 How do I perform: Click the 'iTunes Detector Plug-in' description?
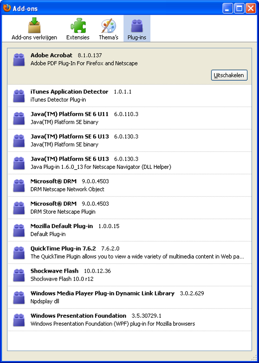pyautogui.click(x=58, y=100)
